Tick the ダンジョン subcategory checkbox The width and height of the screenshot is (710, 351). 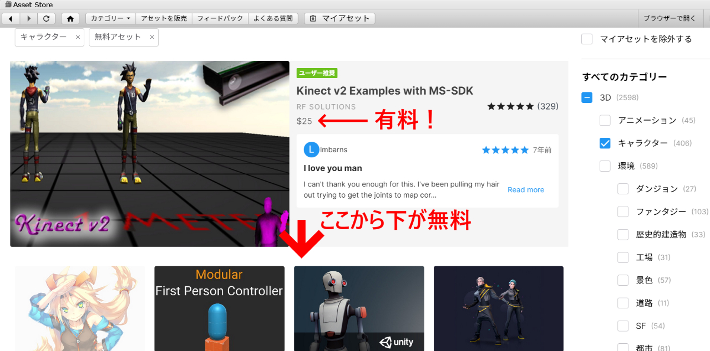point(623,189)
